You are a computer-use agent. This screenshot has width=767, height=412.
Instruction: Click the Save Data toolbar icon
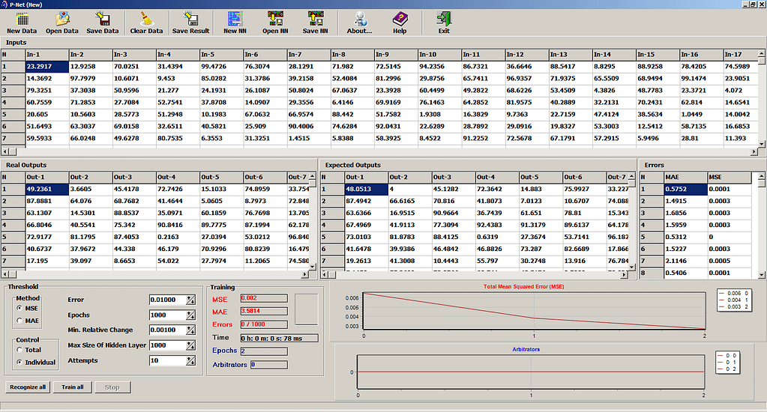102,22
